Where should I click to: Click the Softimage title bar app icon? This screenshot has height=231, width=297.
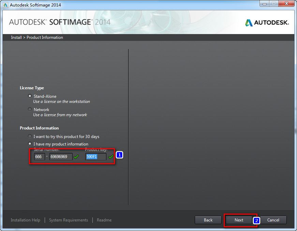click(6, 5)
